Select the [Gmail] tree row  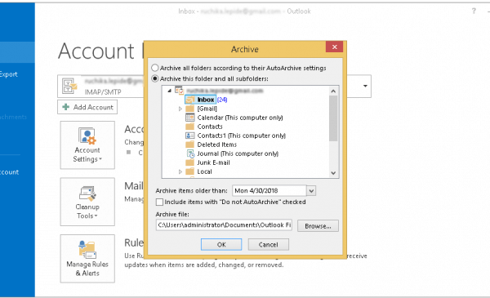click(x=207, y=109)
